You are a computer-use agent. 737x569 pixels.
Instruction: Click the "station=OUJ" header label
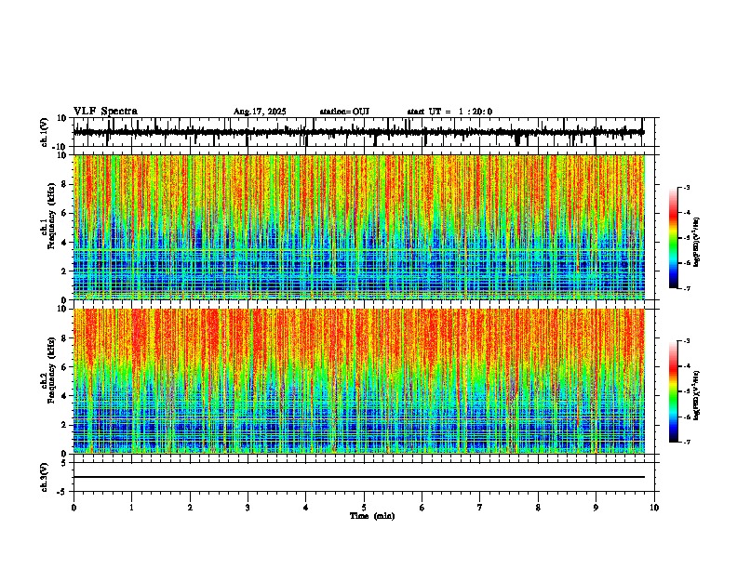point(344,112)
